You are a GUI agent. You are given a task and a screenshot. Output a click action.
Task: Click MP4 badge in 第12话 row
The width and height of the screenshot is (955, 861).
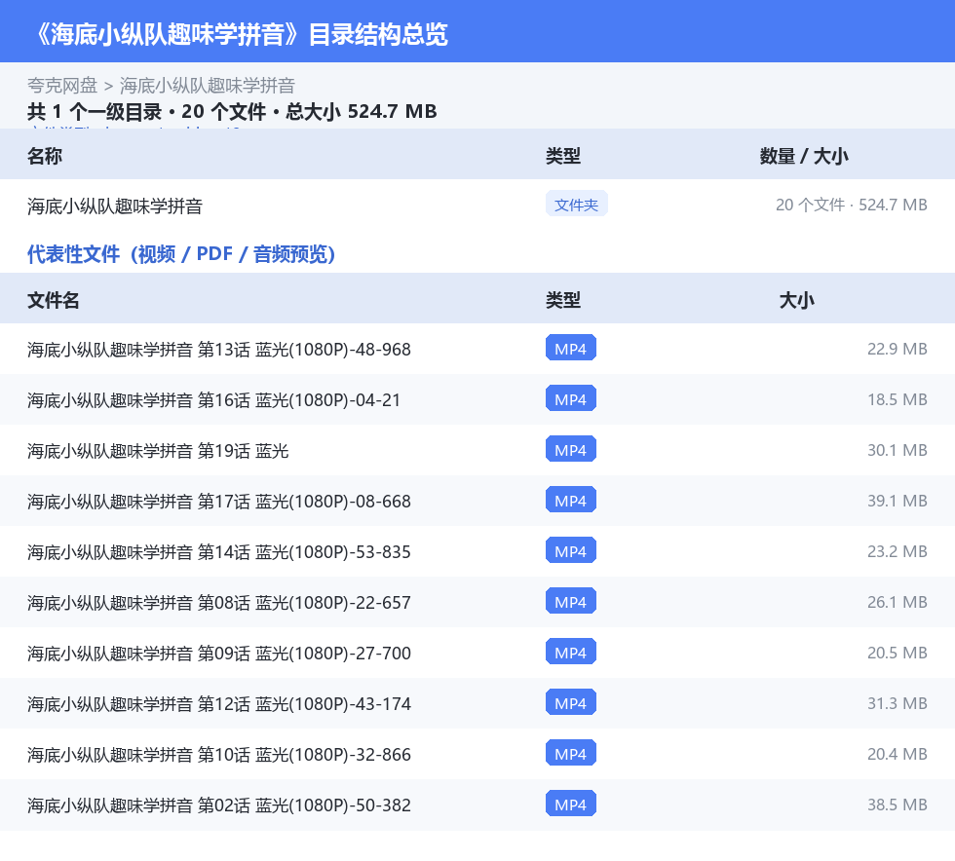click(x=571, y=702)
